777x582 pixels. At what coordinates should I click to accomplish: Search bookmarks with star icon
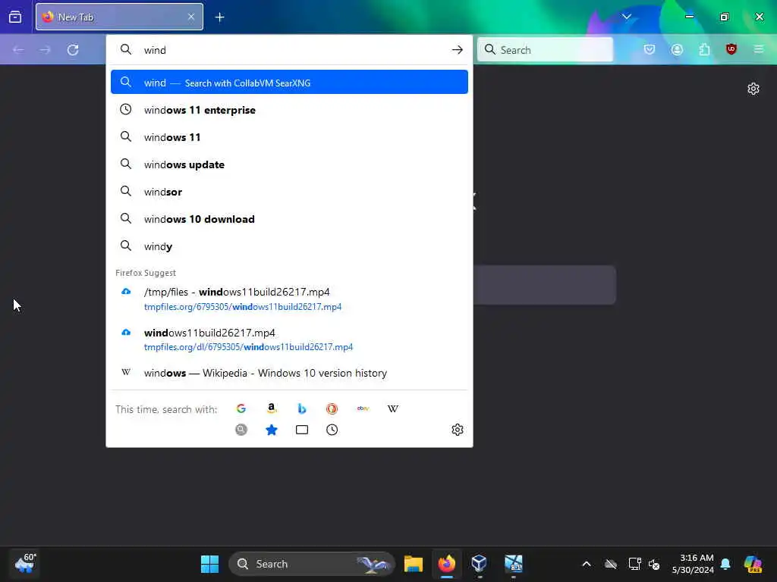click(x=272, y=430)
